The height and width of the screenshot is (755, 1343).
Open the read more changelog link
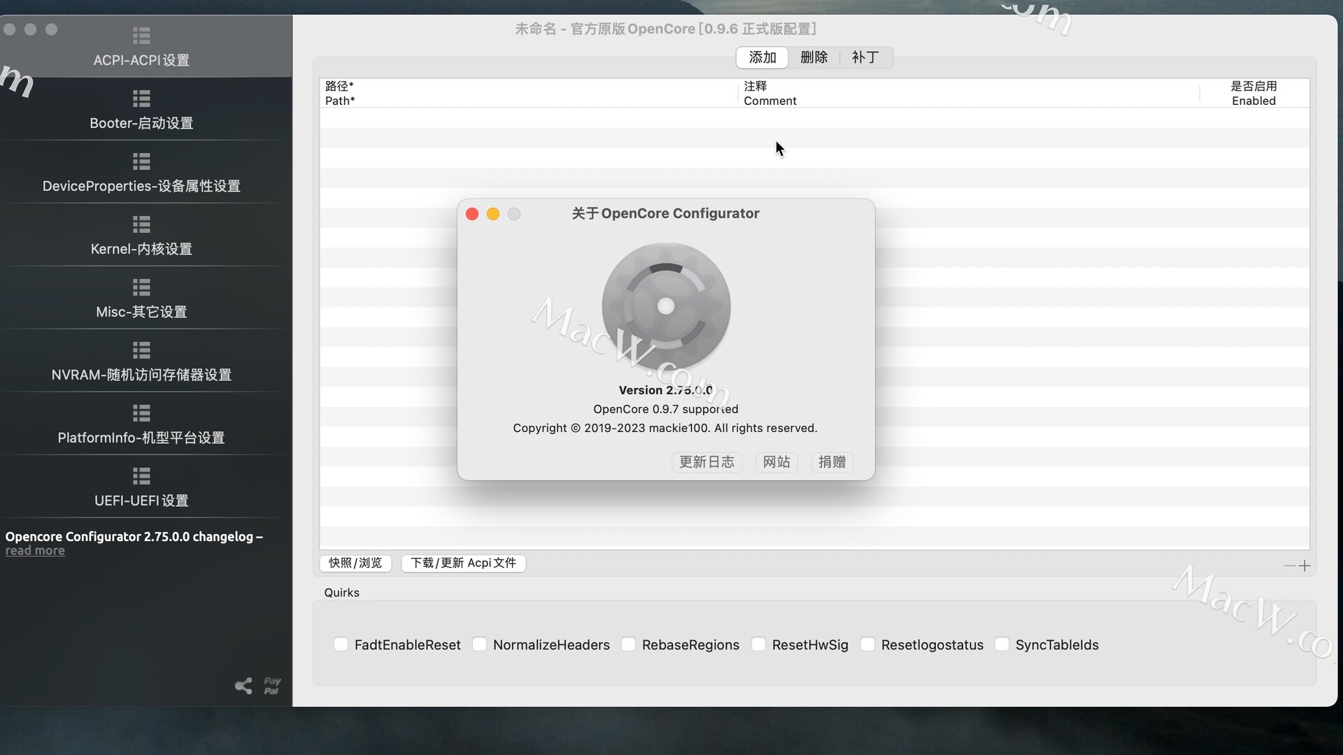click(x=36, y=552)
